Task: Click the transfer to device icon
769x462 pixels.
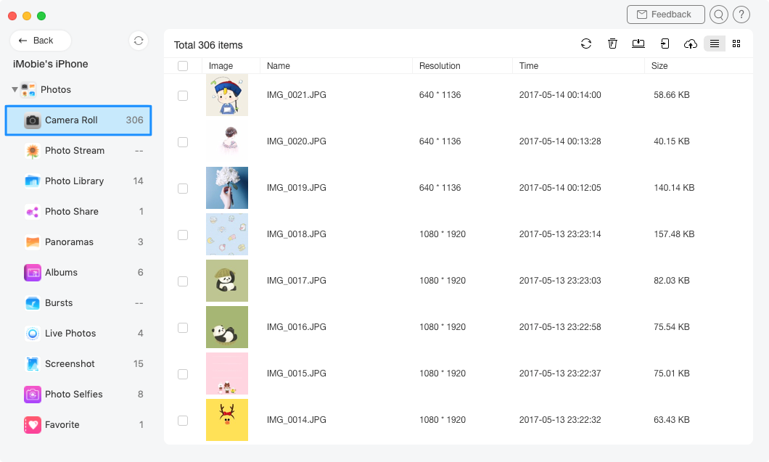Action: [x=665, y=44]
